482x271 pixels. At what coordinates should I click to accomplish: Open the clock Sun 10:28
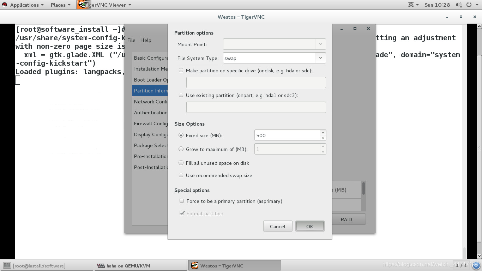[x=437, y=5]
